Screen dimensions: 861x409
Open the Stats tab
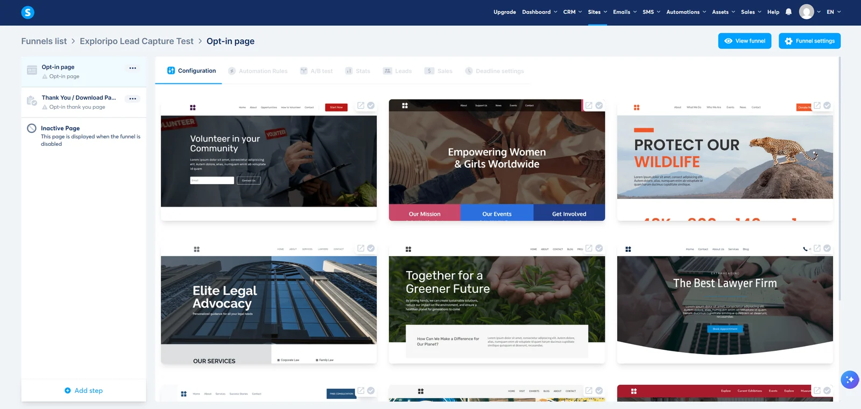tap(358, 71)
